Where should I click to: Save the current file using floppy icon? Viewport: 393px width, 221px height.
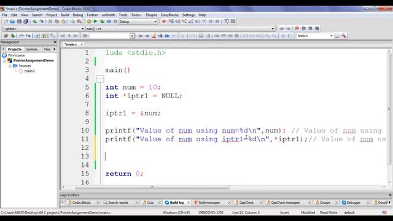[x=19, y=21]
